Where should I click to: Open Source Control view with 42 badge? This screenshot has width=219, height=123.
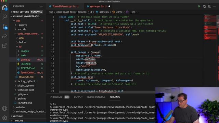coord(4,27)
